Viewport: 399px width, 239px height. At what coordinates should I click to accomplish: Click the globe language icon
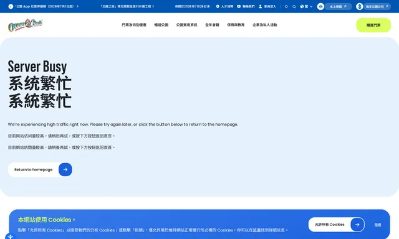(302, 6)
